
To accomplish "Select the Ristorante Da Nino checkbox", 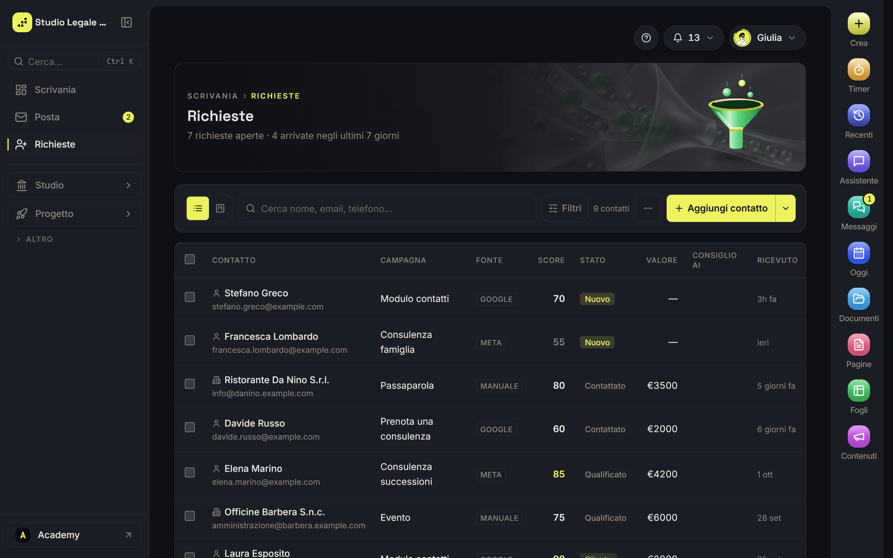I will click(x=190, y=384).
